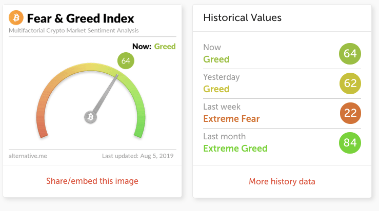Screen dimensions: 379x211
Task: Click the Bitcoin icon at gauge needle base
Action: pyautogui.click(x=91, y=117)
